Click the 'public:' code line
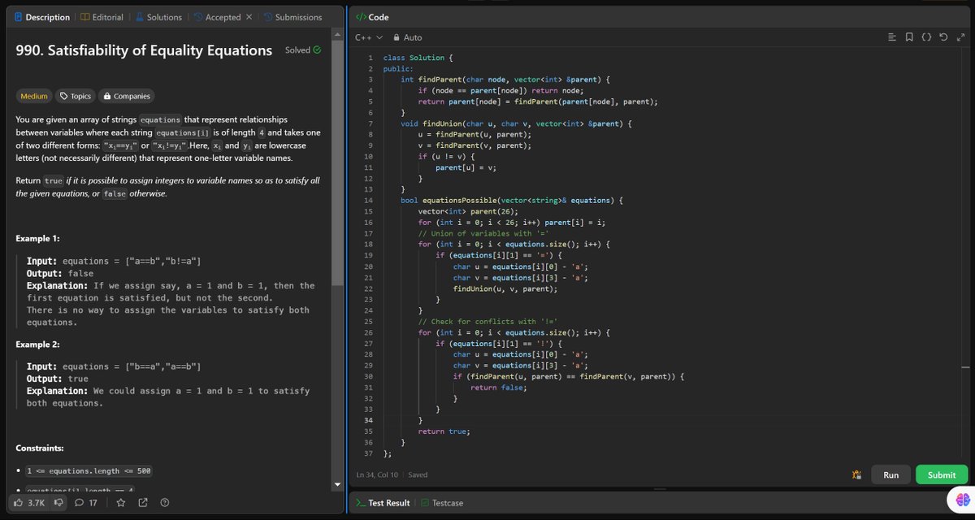The image size is (975, 520). (x=397, y=69)
